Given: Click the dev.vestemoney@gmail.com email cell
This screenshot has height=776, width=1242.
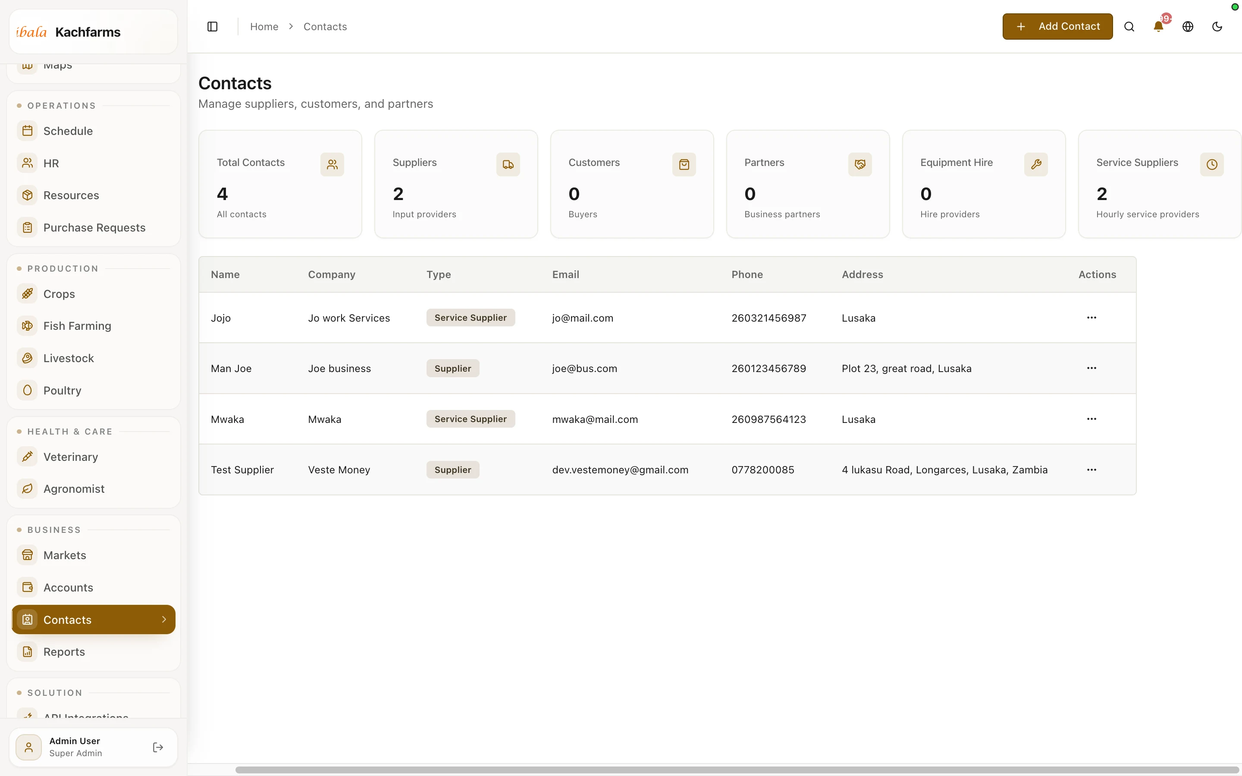Looking at the screenshot, I should coord(620,469).
